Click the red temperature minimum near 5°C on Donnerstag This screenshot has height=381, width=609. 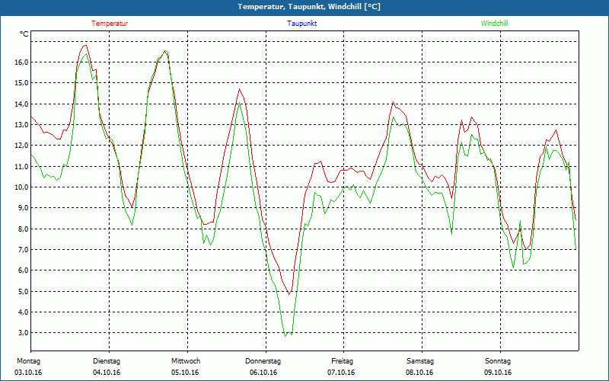(x=289, y=294)
